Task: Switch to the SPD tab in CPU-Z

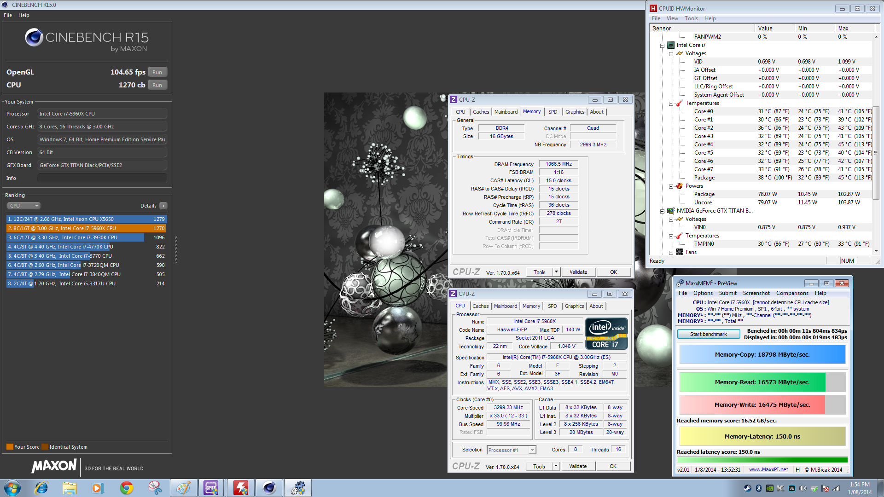Action: coord(552,112)
